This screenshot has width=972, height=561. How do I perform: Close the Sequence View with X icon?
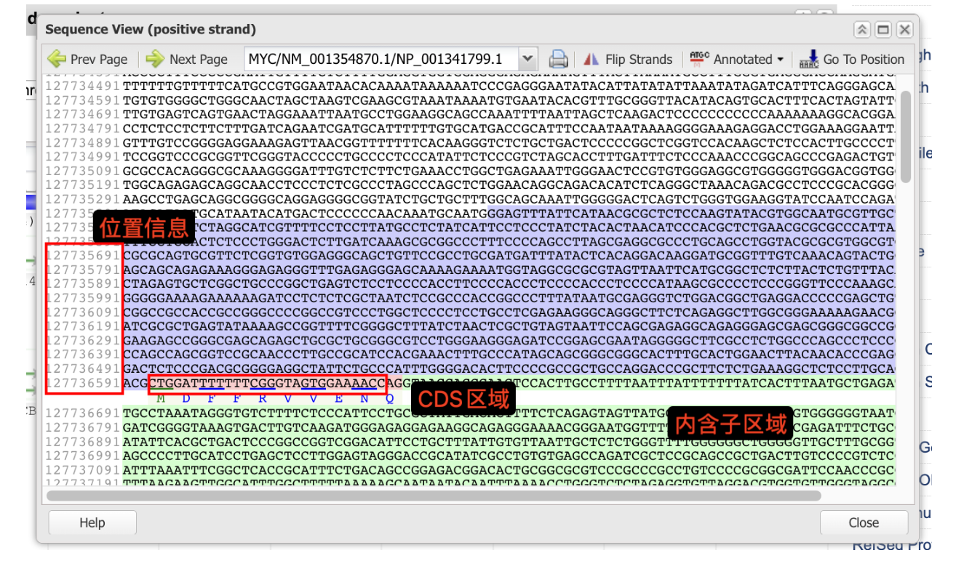pos(904,30)
